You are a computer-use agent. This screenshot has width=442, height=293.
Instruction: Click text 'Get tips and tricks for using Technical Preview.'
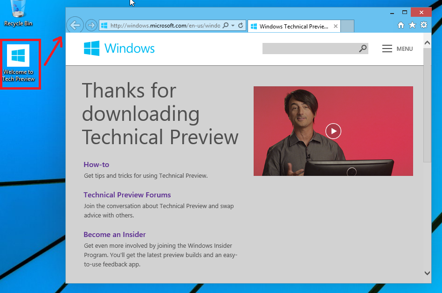(x=146, y=176)
